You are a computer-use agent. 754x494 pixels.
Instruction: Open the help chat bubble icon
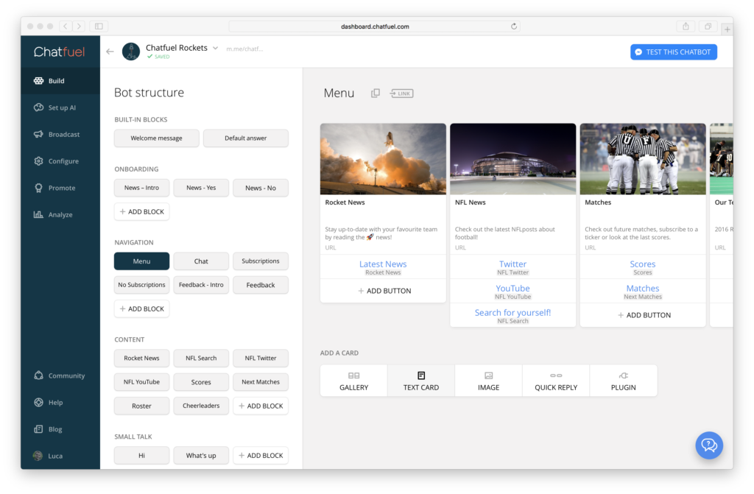coord(709,445)
